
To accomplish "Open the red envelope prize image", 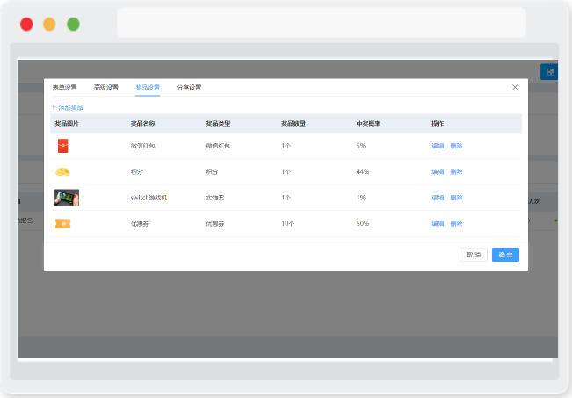I will click(x=62, y=146).
